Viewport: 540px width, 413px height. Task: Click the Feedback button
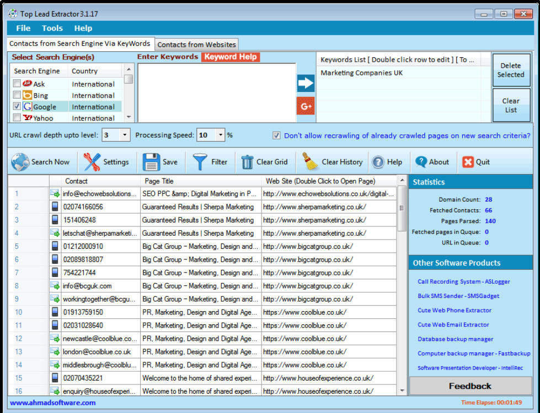pos(469,386)
